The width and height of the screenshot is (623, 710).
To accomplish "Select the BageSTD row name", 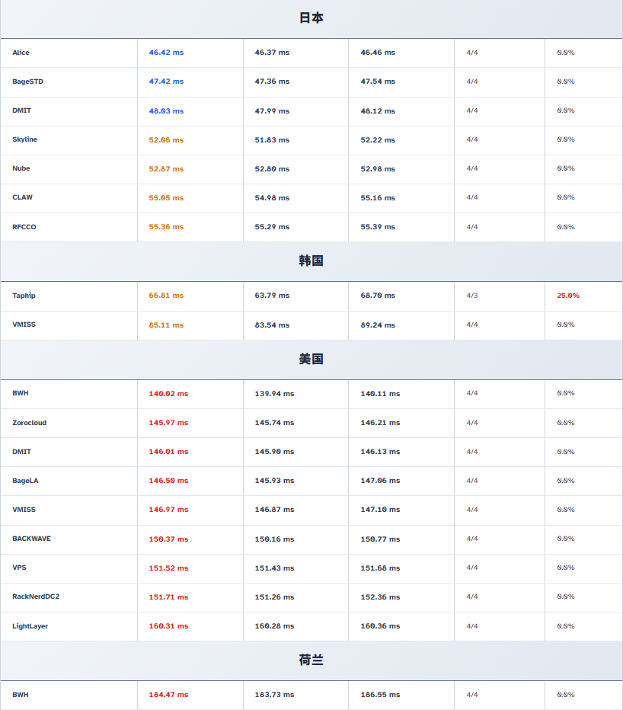I will coord(27,82).
